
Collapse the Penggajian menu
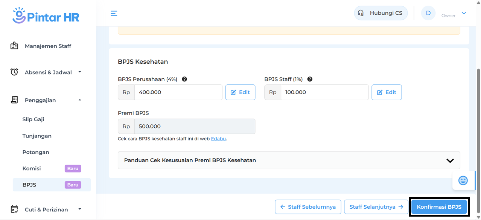point(79,100)
